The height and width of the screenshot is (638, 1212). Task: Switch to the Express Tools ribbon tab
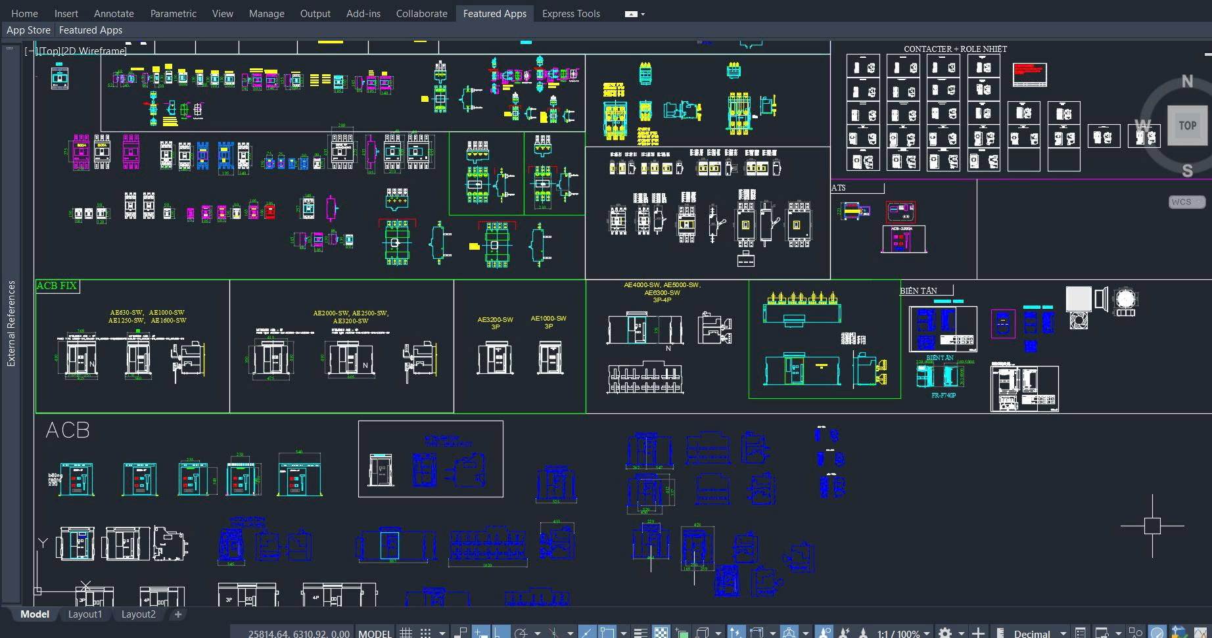[571, 13]
